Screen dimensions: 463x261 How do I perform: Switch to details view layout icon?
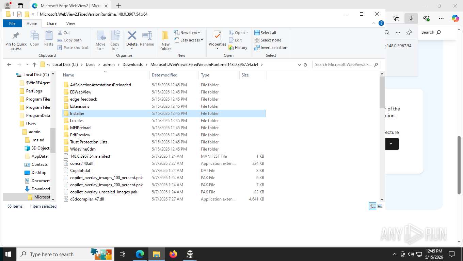[372, 206]
